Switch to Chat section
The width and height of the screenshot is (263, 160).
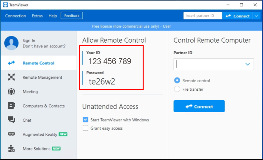(39, 120)
